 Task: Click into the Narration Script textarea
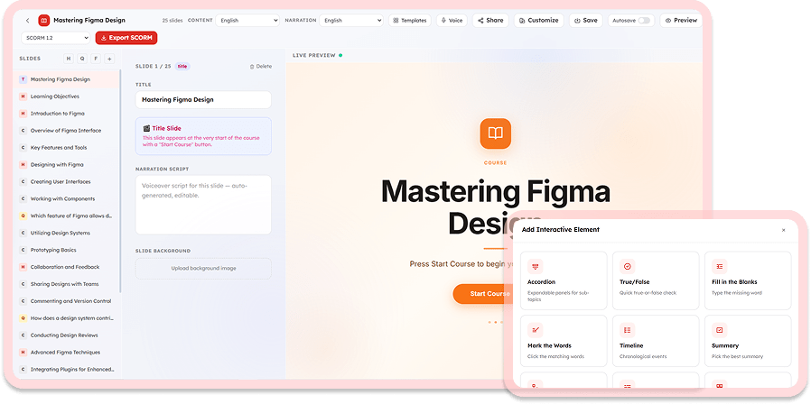click(203, 205)
